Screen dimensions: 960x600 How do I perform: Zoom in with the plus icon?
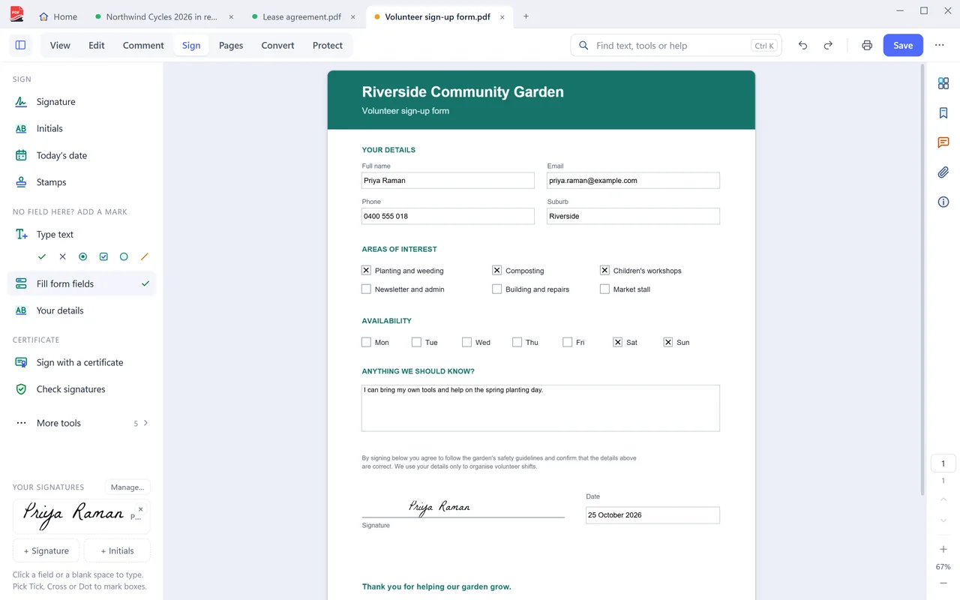click(943, 549)
